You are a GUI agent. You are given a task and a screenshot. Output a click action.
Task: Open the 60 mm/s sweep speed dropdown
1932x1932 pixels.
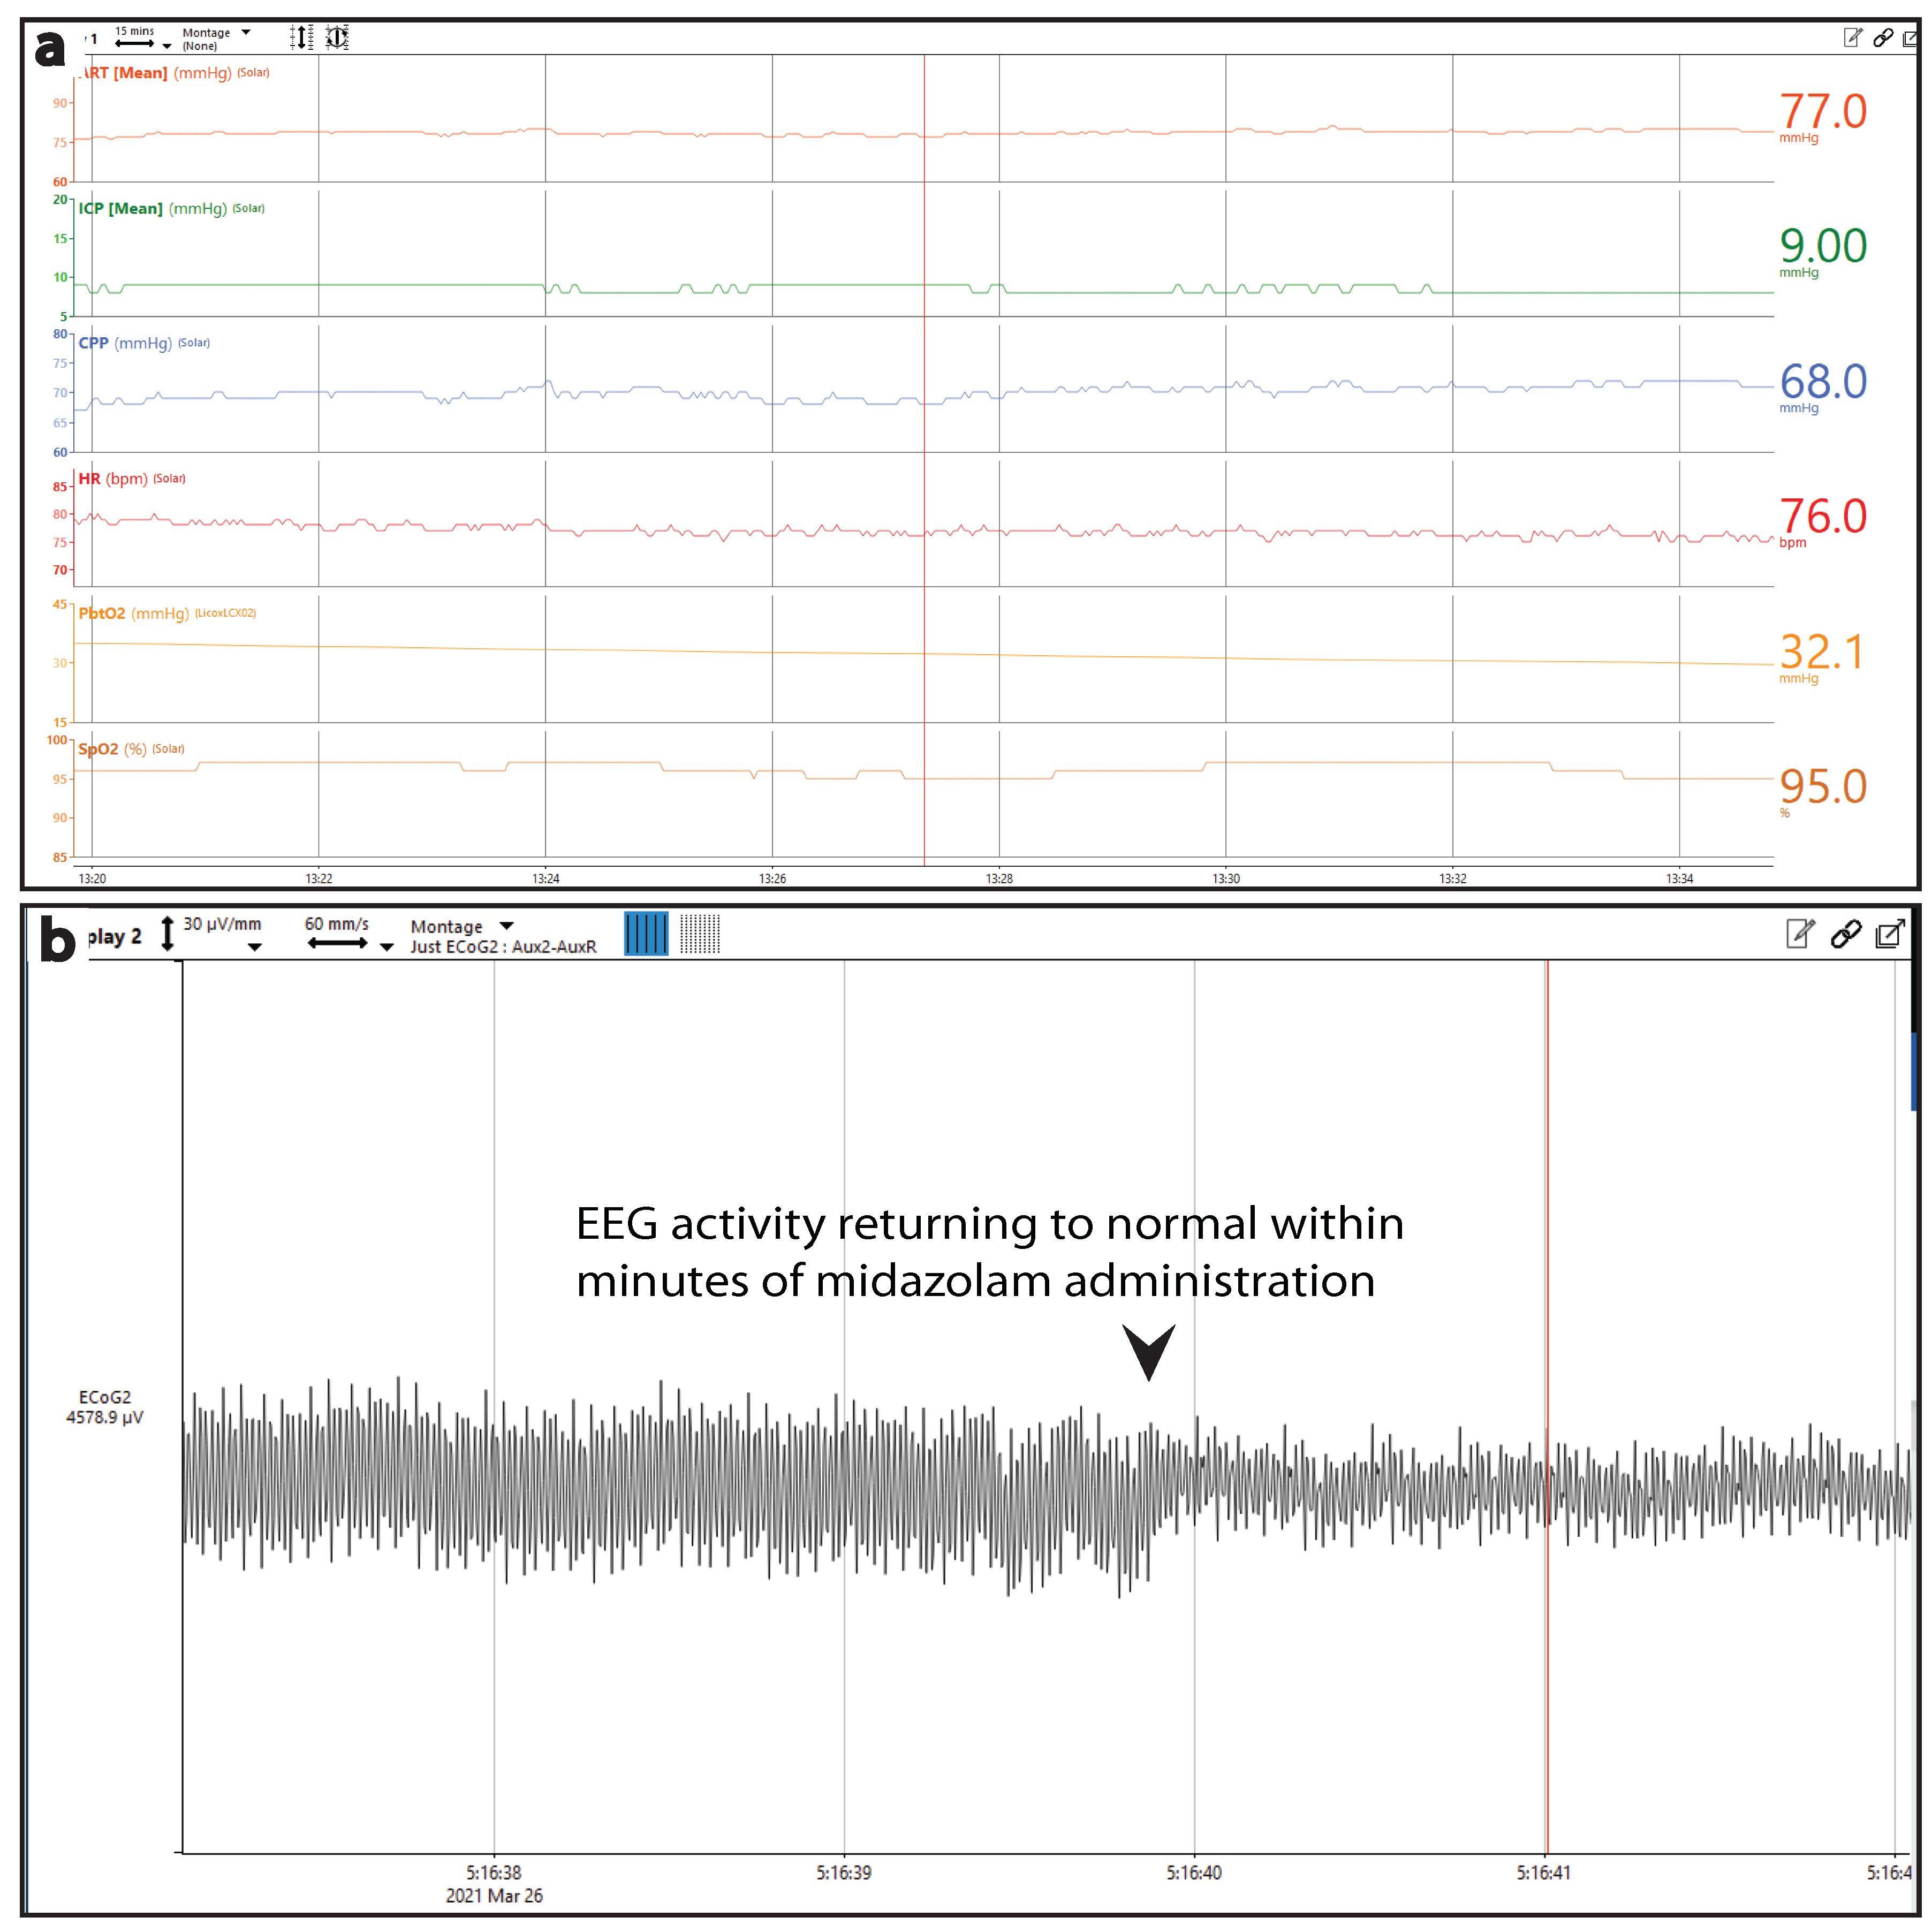point(387,947)
